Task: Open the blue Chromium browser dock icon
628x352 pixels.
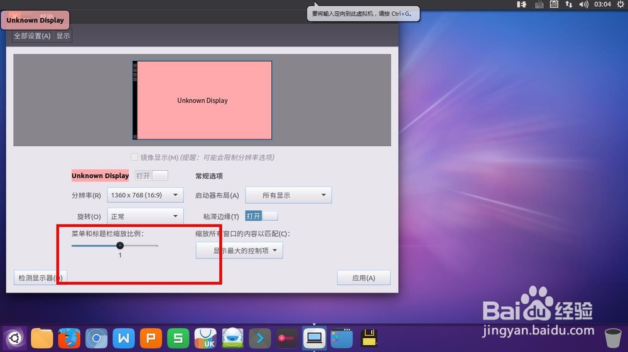Action: [96, 338]
